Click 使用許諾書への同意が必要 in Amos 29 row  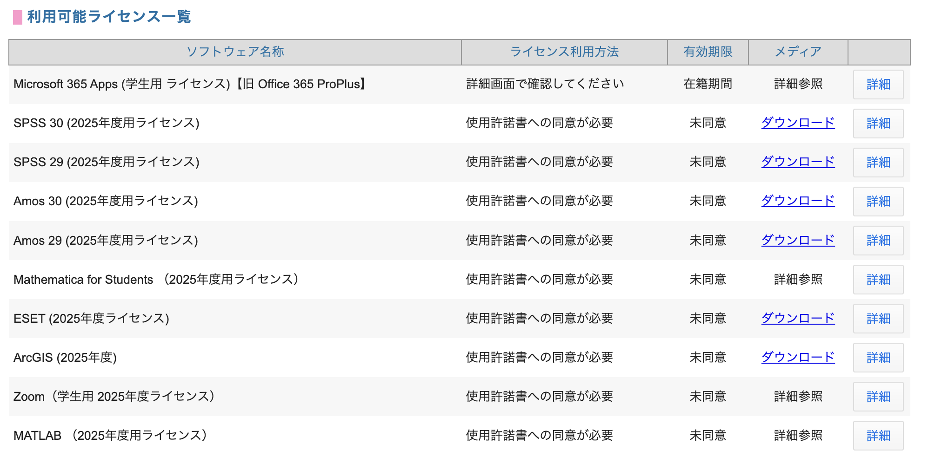pyautogui.click(x=540, y=241)
